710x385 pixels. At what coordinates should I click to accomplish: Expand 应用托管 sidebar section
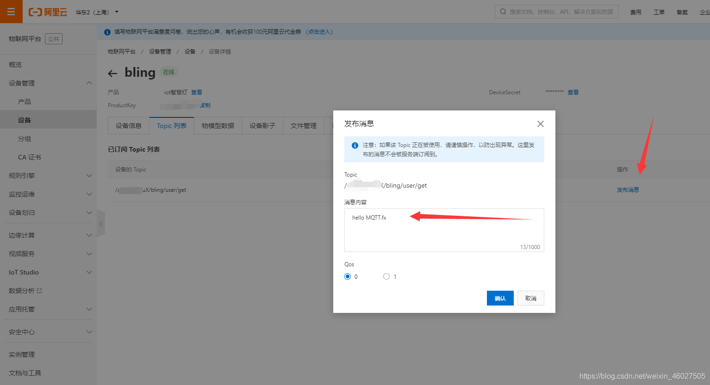point(48,309)
